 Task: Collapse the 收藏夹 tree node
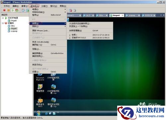(3, 23)
